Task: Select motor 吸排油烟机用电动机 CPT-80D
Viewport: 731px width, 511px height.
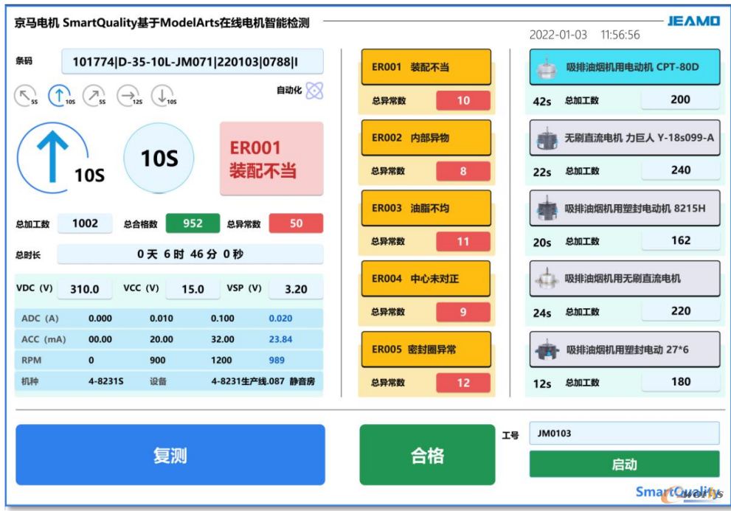Action: tap(625, 67)
